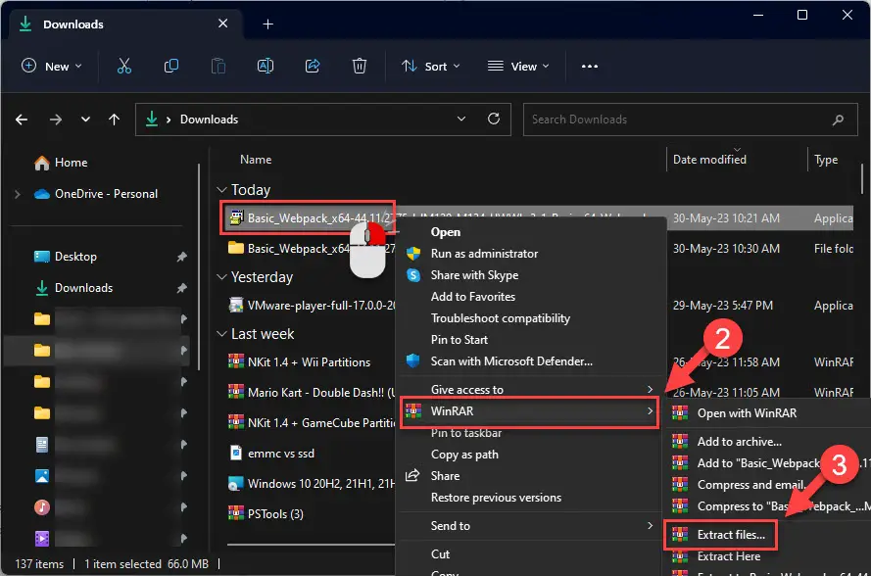This screenshot has width=871, height=576.
Task: Go back with the left arrow
Action: [x=22, y=120]
